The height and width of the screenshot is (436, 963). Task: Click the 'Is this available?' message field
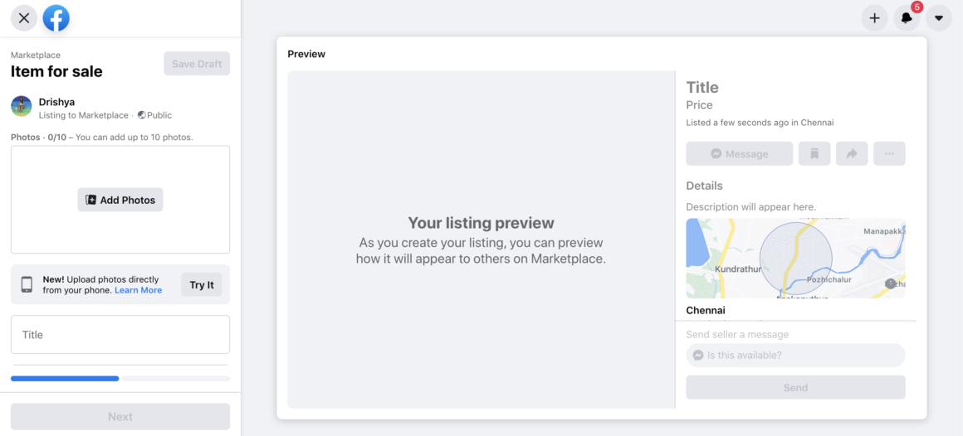pos(795,355)
